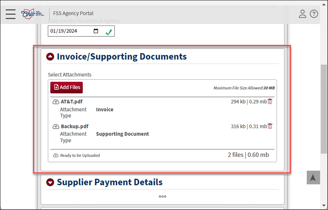Click the Supporting Document type value

(122, 134)
